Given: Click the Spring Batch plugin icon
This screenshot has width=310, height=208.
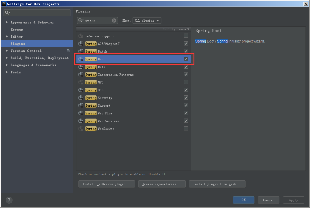Looking at the screenshot, I should tap(81, 51).
